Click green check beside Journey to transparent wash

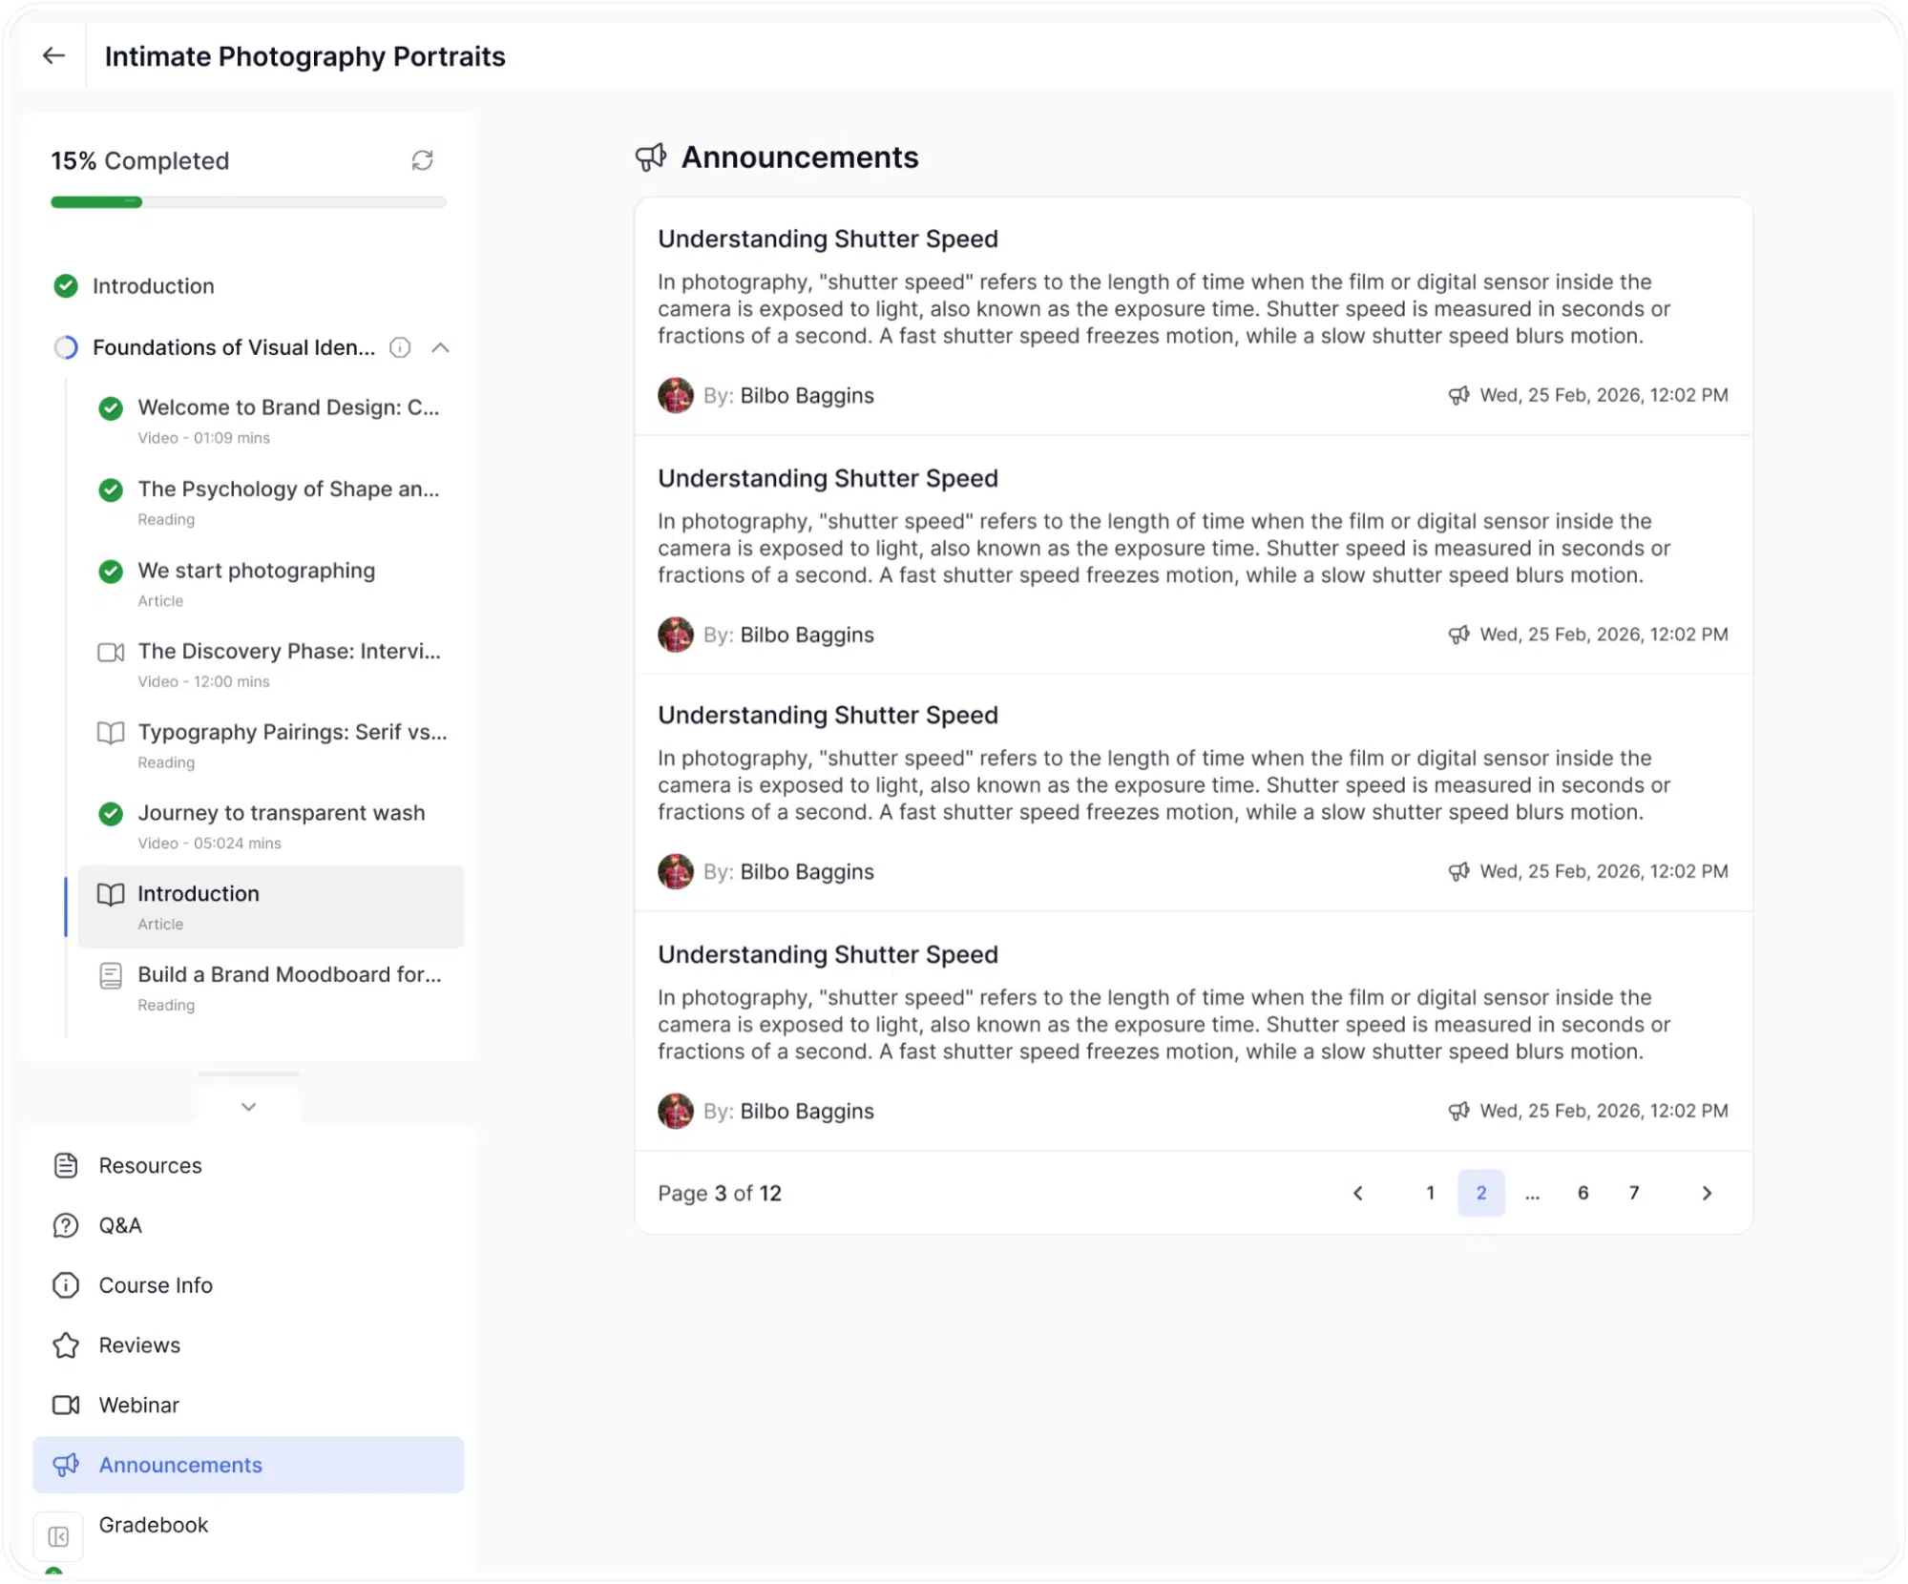111,814
